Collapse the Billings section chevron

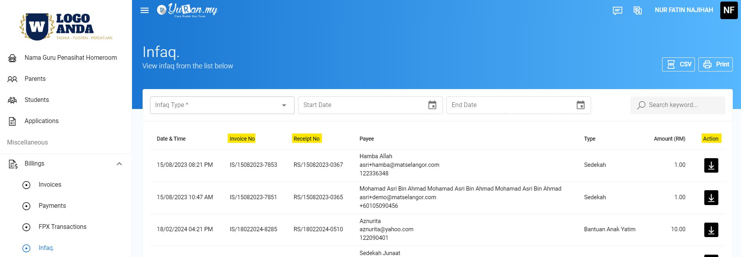tap(120, 164)
